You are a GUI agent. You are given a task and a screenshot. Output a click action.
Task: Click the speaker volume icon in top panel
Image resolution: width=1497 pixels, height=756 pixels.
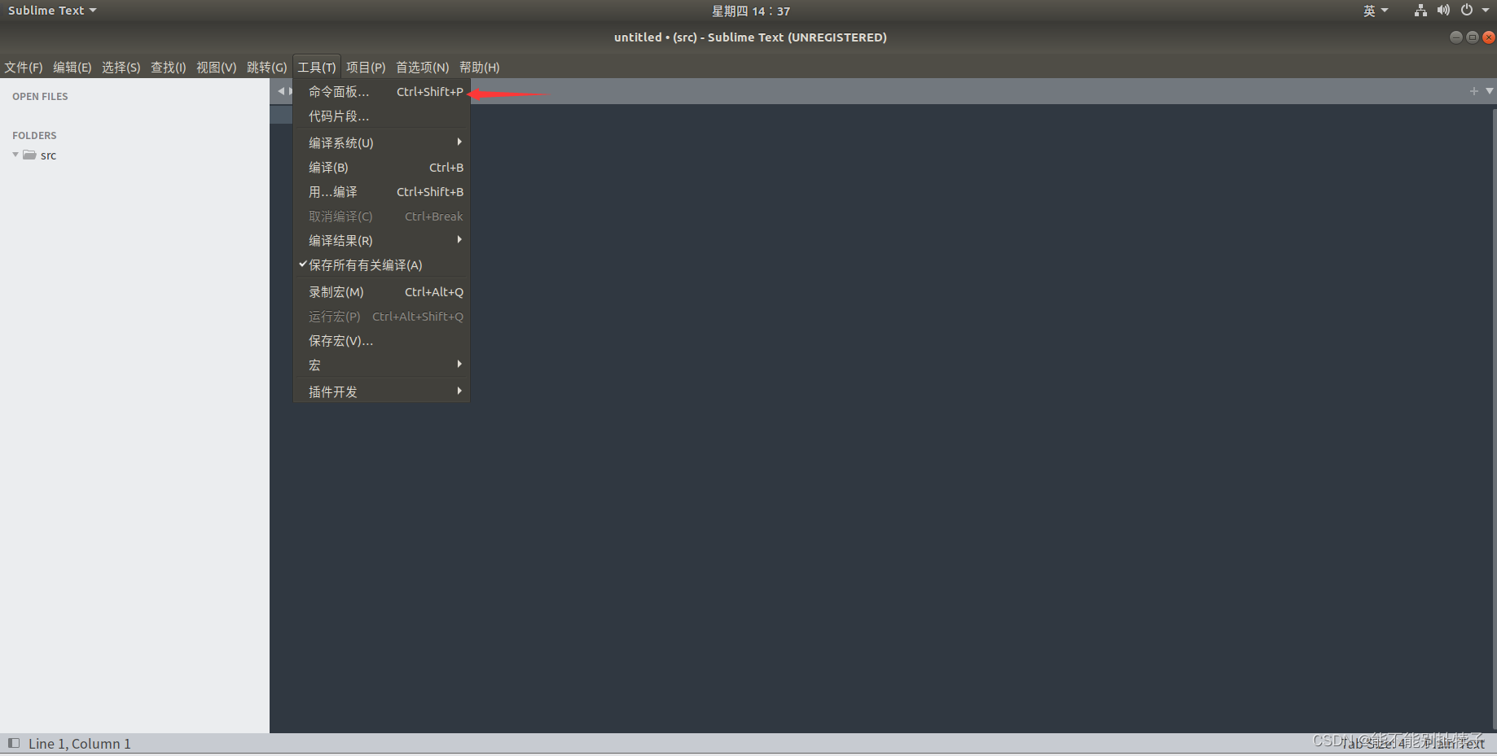pos(1443,10)
